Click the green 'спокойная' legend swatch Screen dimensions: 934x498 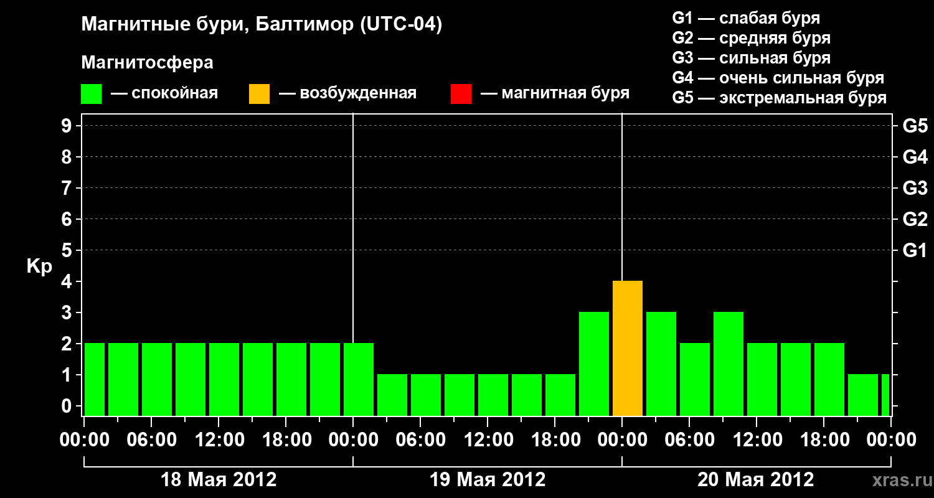91,94
